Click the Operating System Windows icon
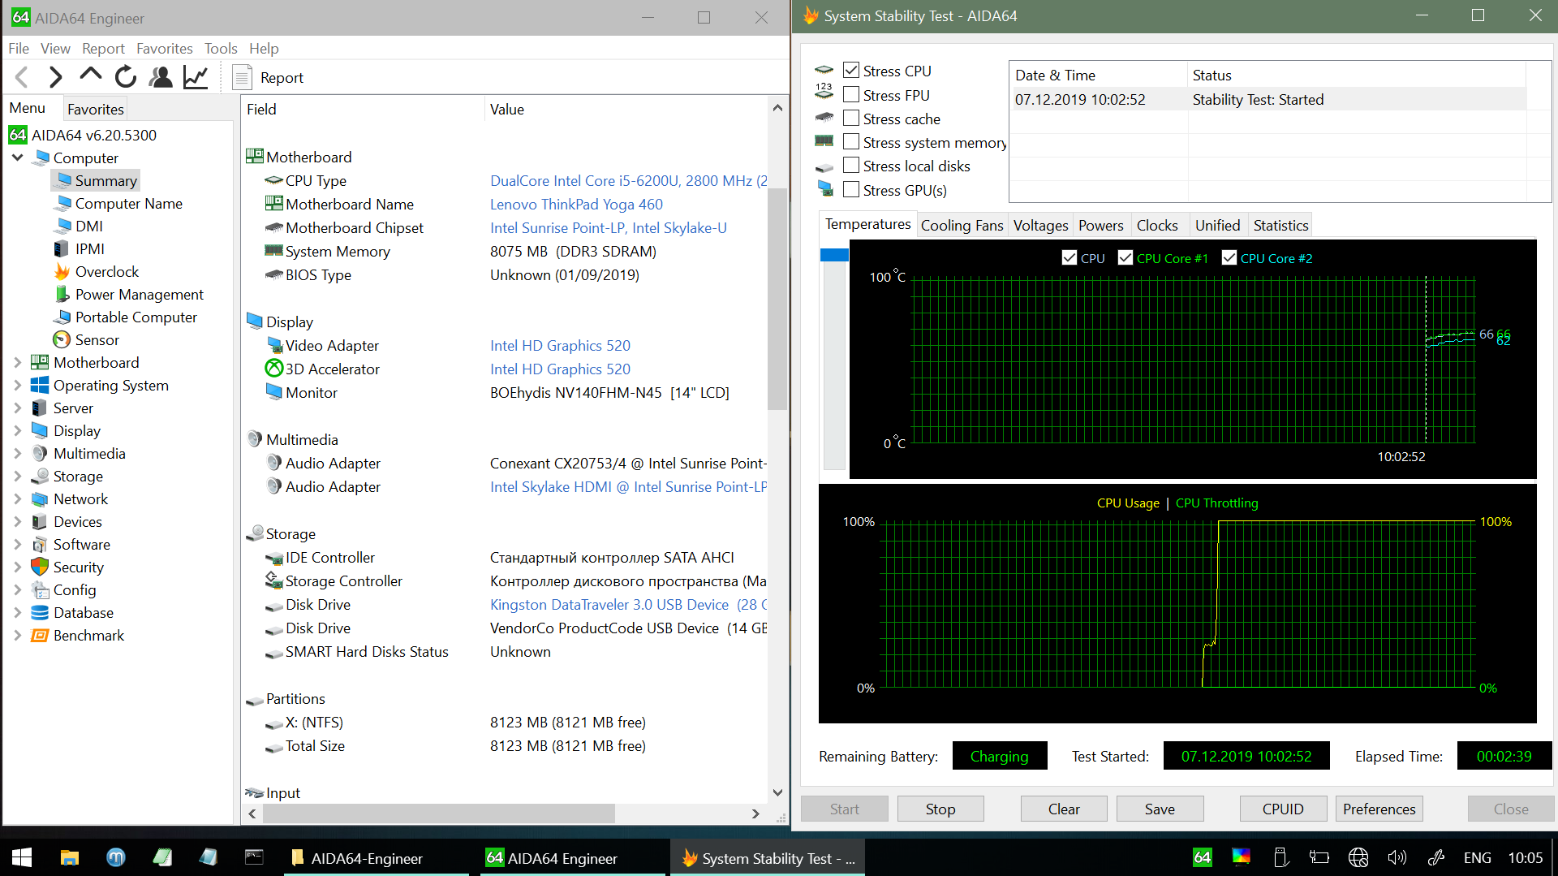1558x876 pixels. (40, 385)
